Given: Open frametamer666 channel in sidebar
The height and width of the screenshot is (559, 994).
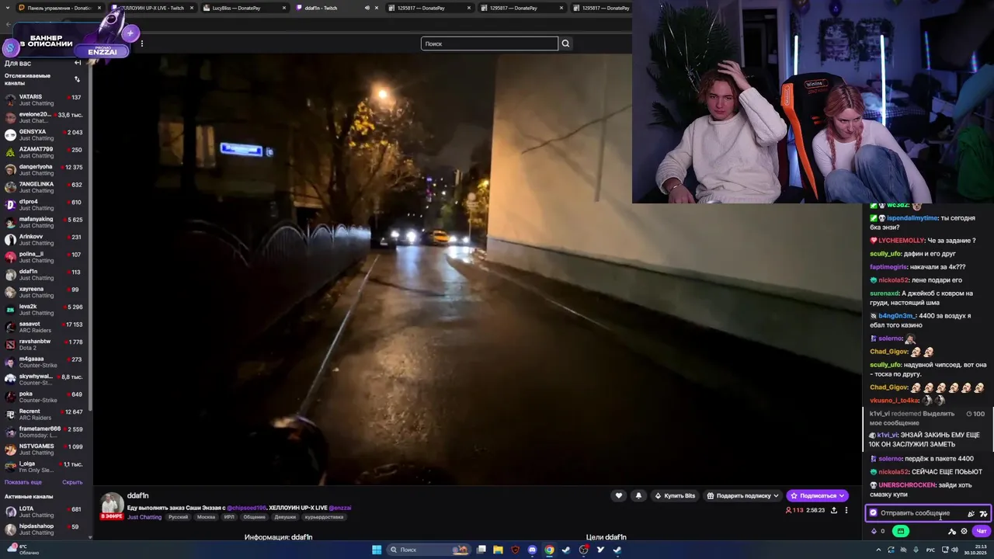Looking at the screenshot, I should [46, 432].
